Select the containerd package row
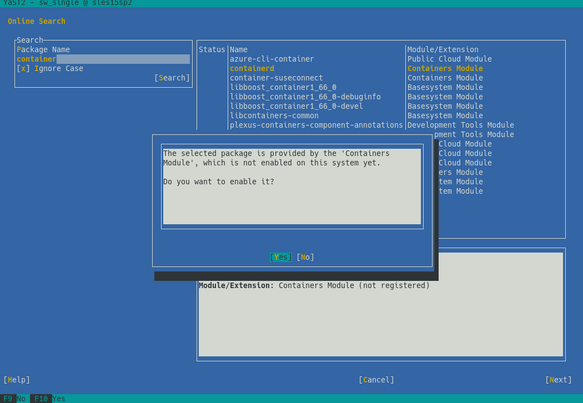583x403 pixels. [252, 68]
